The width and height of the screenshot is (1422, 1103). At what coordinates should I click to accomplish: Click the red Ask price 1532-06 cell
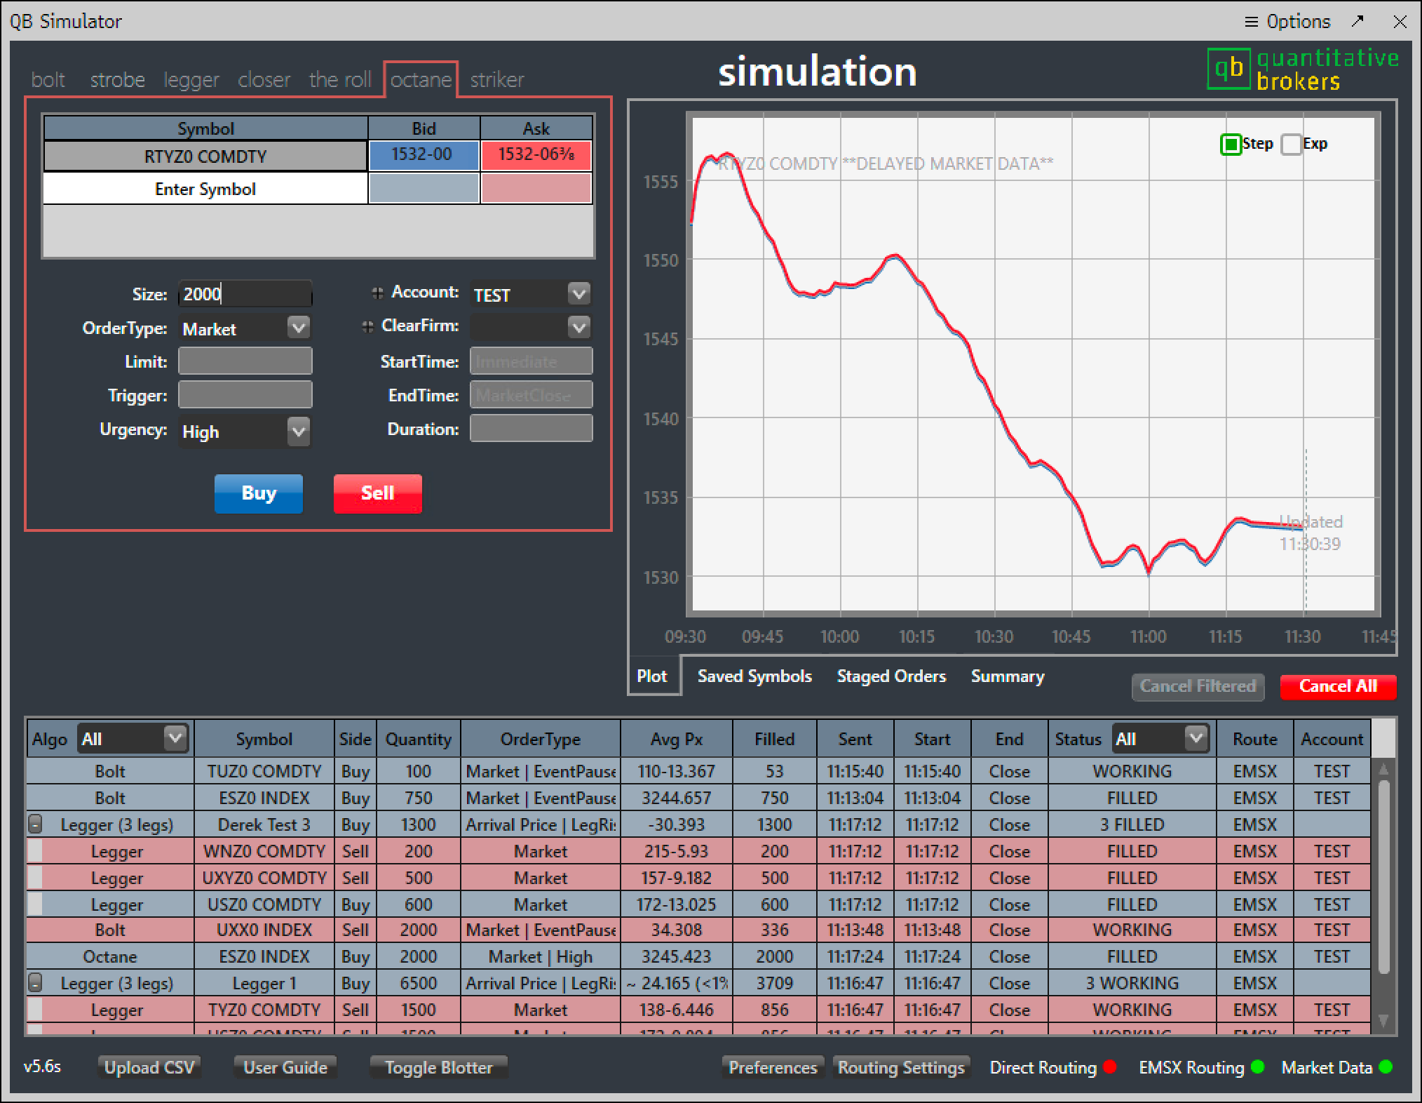(x=536, y=155)
